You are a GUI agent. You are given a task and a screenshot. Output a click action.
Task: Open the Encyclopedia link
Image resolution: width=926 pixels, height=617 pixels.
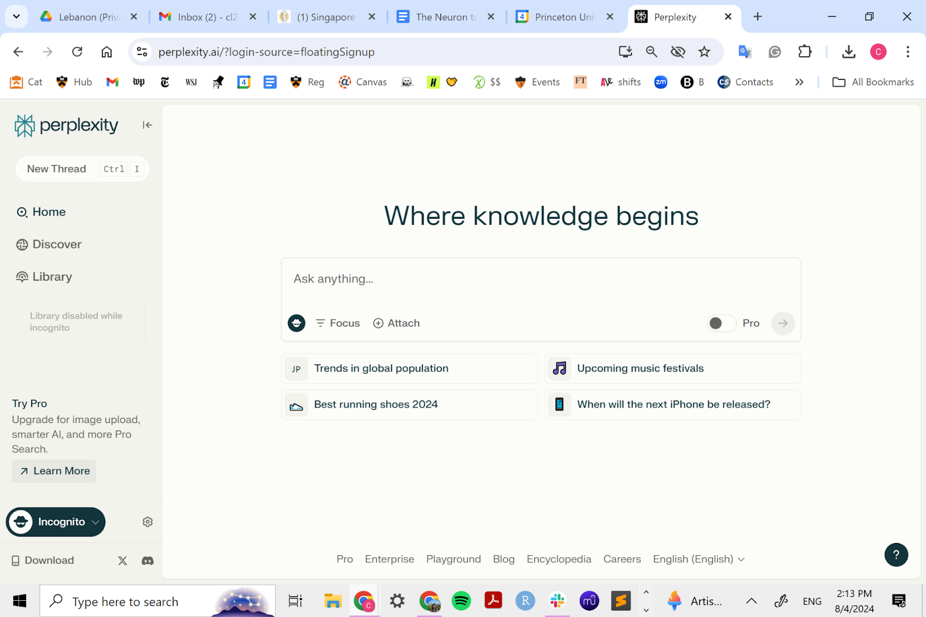pyautogui.click(x=559, y=559)
